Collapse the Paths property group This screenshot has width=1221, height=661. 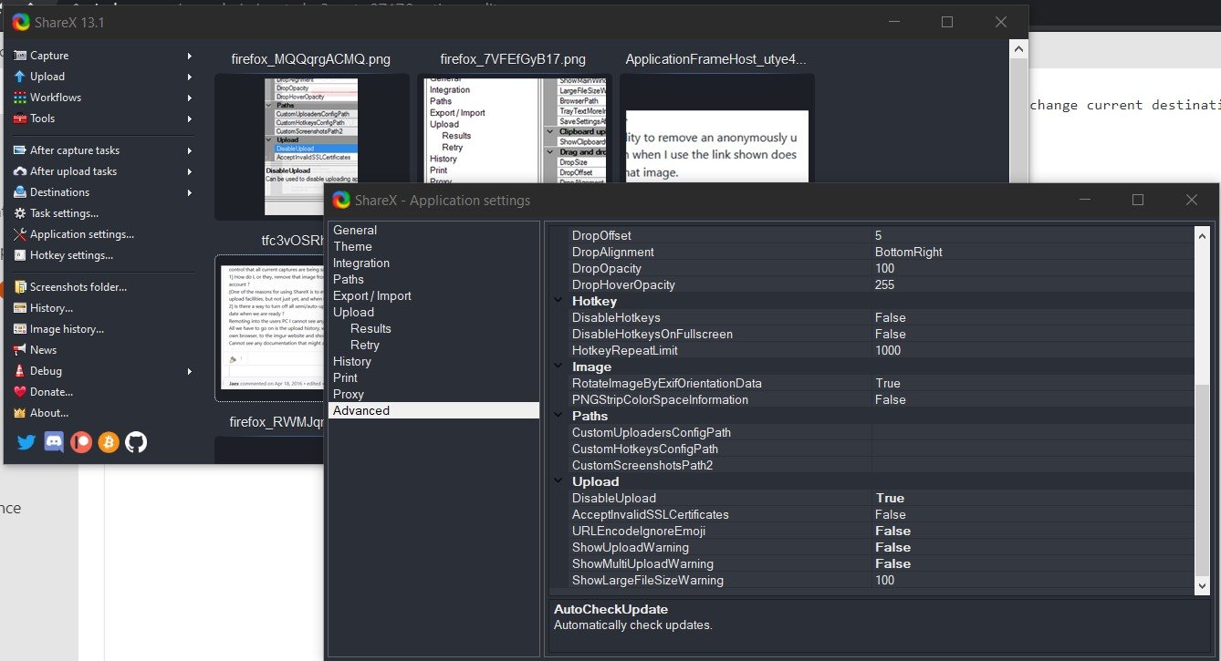pos(558,416)
